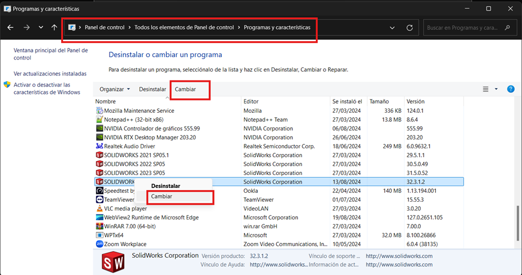The image size is (522, 275).
Task: Click the Zoom Workplace icon
Action: click(99, 244)
